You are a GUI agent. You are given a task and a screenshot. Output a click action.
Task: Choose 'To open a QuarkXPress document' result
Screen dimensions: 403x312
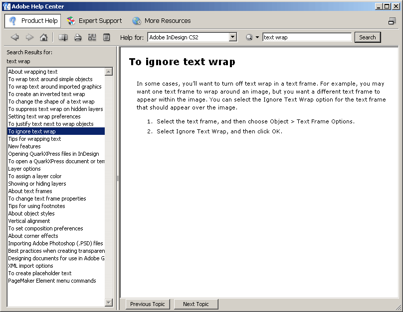[56, 161]
